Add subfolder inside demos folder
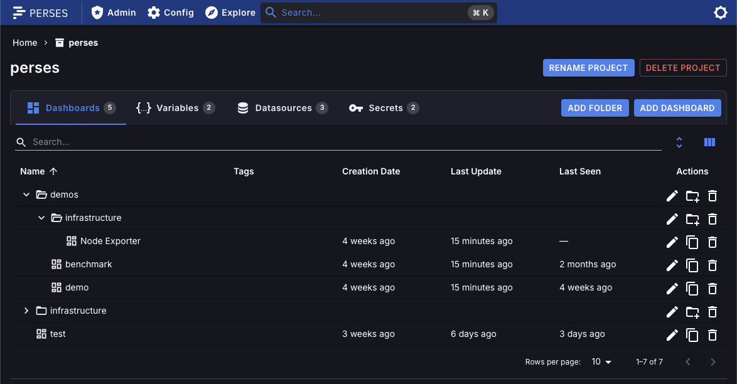The width and height of the screenshot is (737, 384). click(692, 196)
